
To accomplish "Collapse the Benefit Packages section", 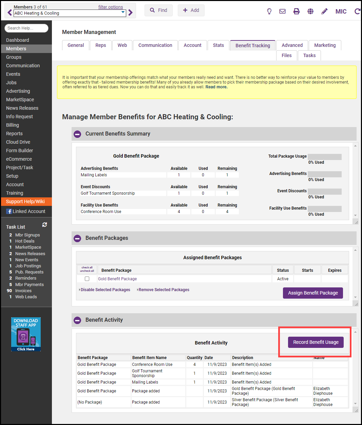I will 77,238.
